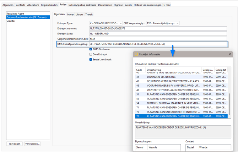Select Regulated Agent role
This screenshot has height=152, width=238.
click(x=28, y=13)
